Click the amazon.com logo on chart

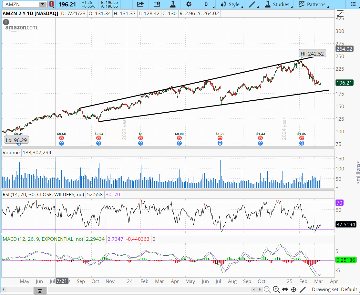click(21, 27)
